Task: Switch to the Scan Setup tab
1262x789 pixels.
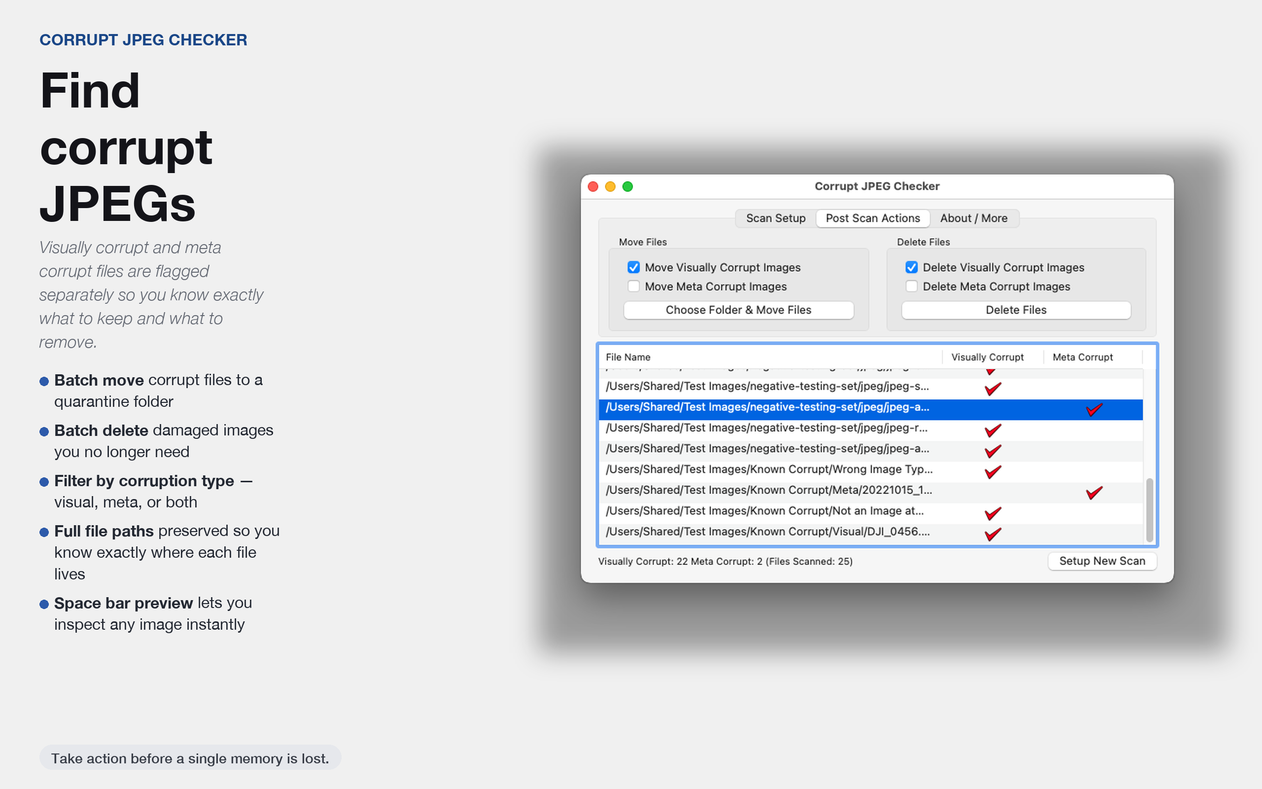Action: click(775, 218)
